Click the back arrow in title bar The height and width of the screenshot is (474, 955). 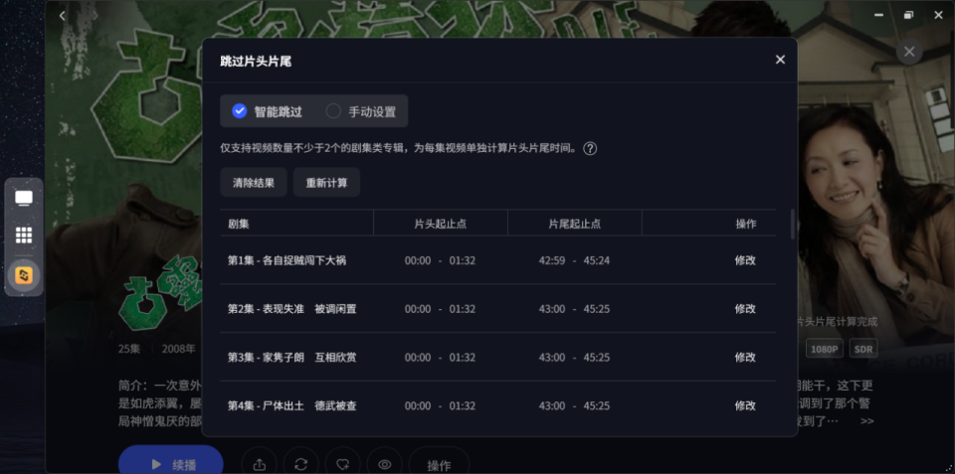click(62, 16)
